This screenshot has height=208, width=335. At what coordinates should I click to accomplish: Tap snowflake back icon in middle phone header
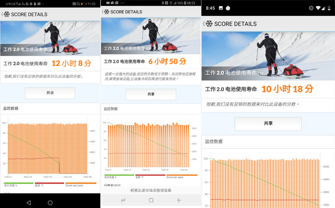coord(106,12)
